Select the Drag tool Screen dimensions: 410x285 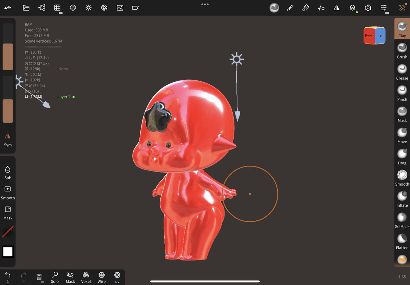tap(402, 156)
